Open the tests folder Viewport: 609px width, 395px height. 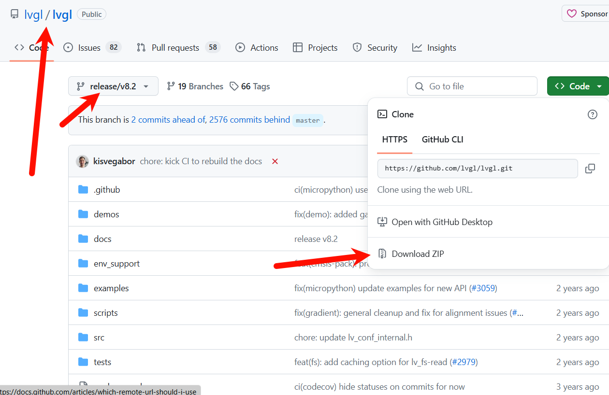click(x=102, y=362)
